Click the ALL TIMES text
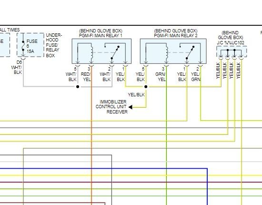 (x=10, y=30)
